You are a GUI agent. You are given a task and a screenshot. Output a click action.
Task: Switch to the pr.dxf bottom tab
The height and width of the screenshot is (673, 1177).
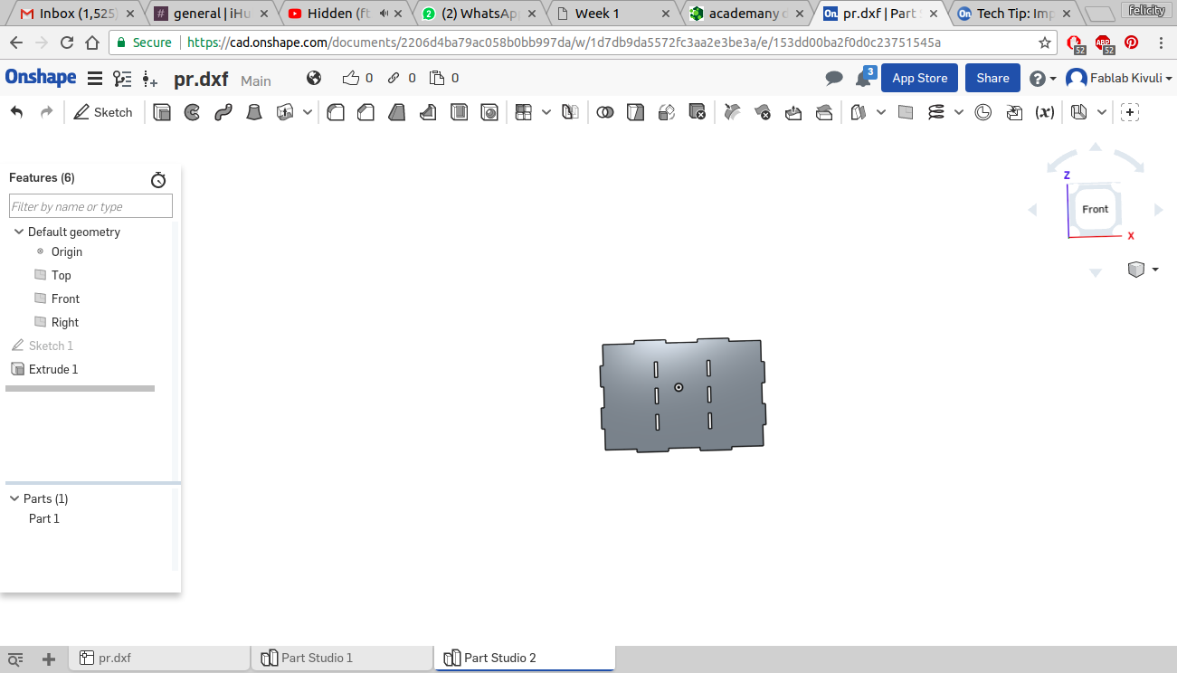(159, 659)
